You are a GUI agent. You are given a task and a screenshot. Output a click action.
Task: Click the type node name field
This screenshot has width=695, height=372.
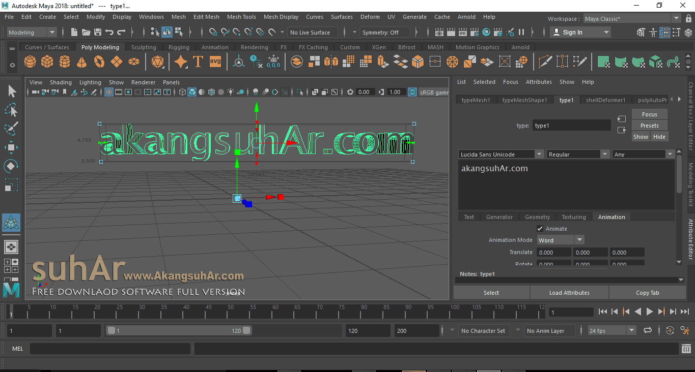pos(571,126)
